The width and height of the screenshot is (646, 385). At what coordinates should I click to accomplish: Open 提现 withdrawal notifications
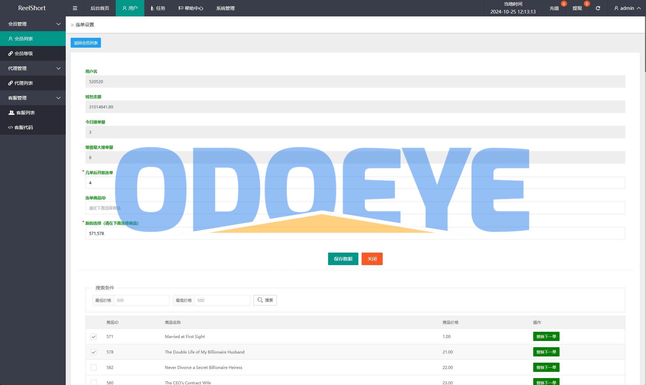pos(577,8)
